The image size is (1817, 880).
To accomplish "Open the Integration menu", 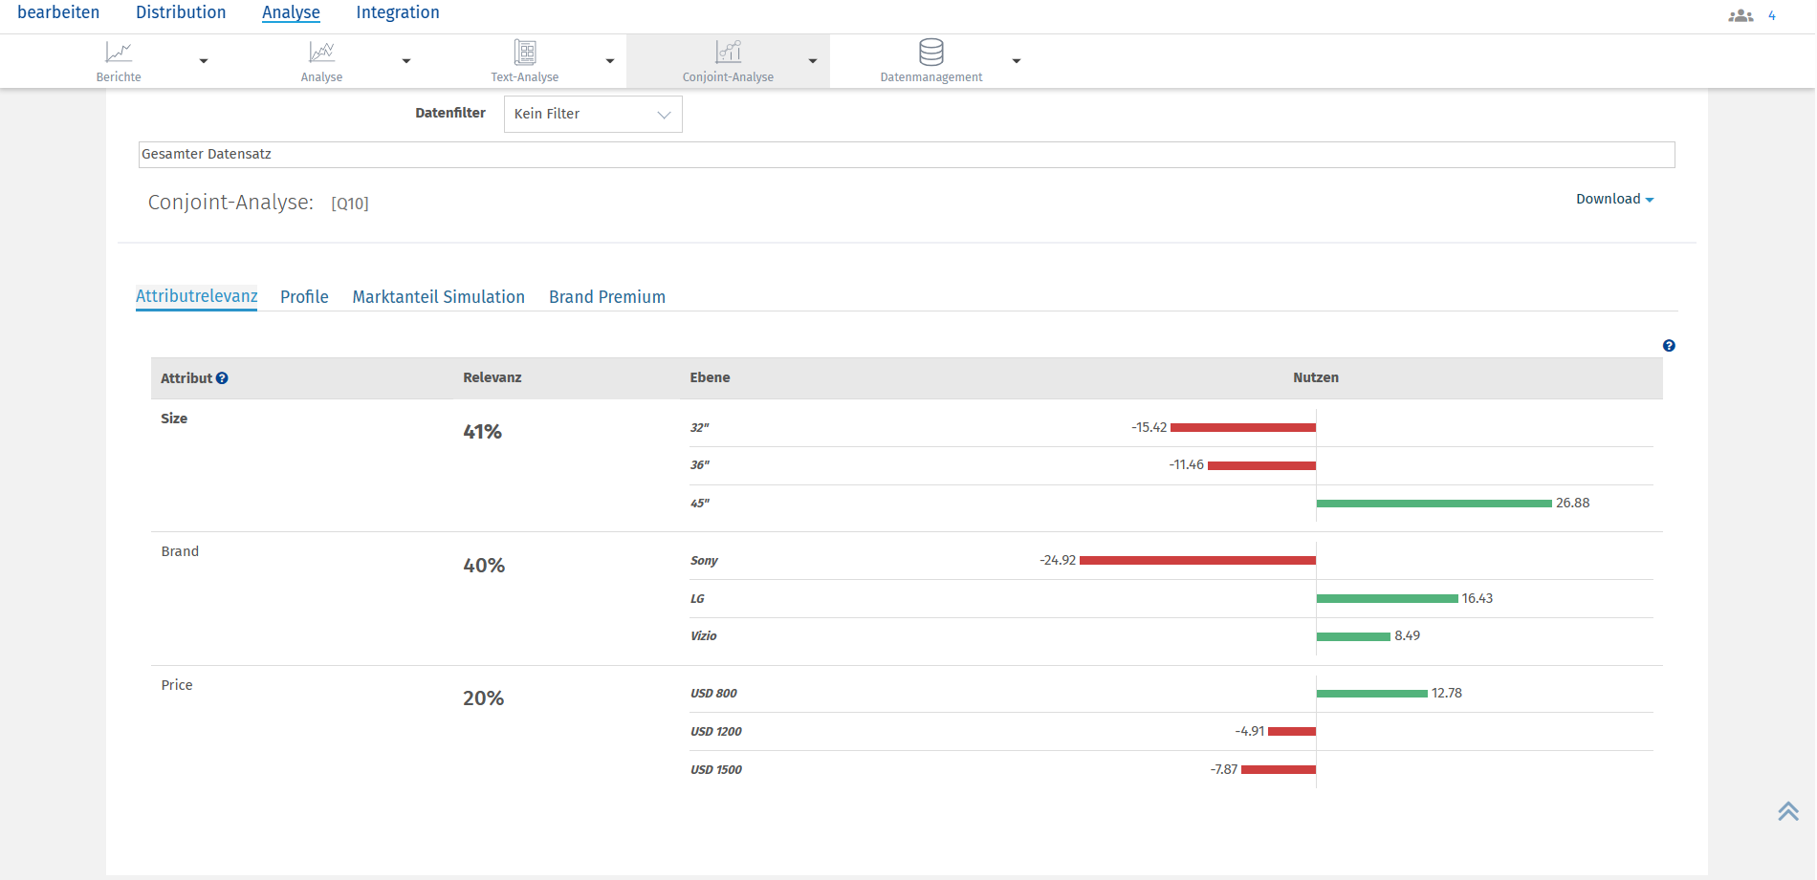I will tap(398, 12).
